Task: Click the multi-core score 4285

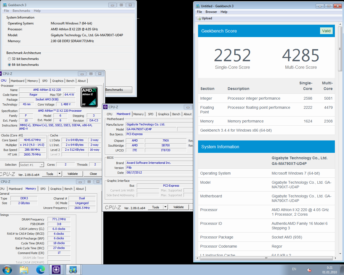Action: [301, 55]
